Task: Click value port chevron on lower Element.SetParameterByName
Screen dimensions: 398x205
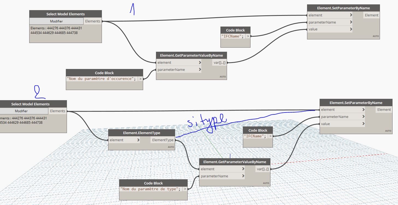Action: [x=363, y=124]
